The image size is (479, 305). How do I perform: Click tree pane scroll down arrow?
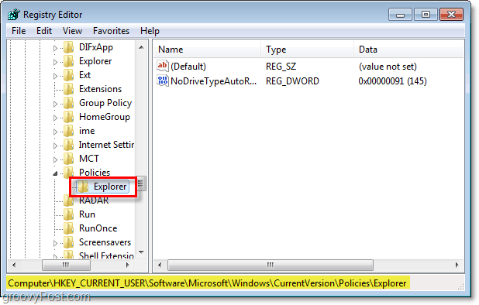(x=141, y=252)
